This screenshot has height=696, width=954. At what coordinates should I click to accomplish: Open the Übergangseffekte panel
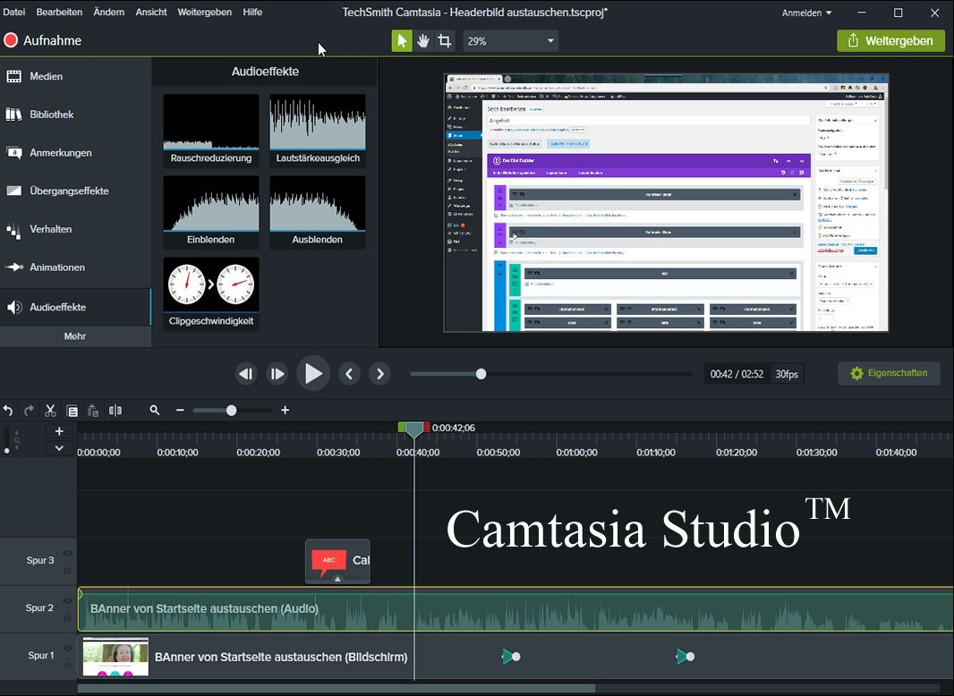[x=75, y=191]
